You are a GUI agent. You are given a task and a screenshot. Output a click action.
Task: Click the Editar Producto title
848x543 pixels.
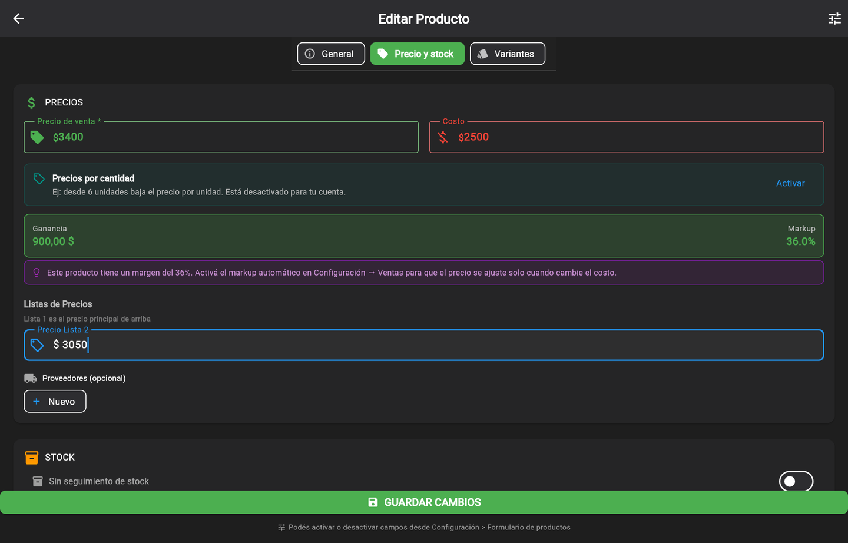(x=424, y=19)
